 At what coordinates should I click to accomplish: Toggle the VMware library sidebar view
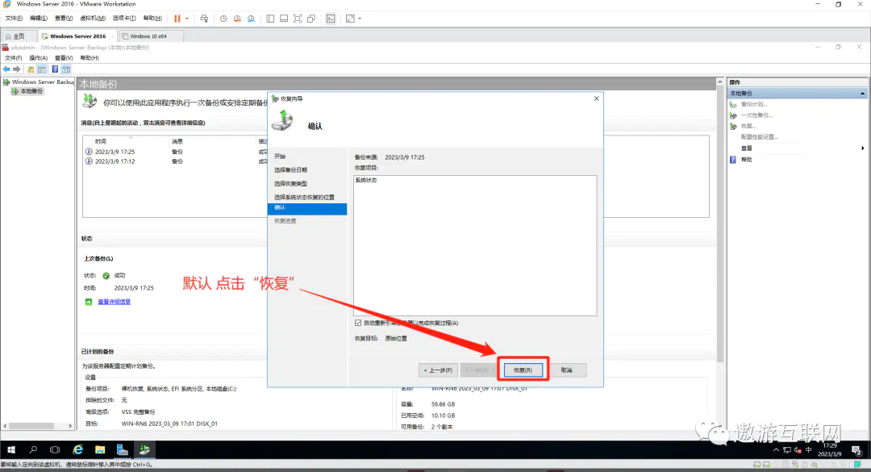[270, 19]
